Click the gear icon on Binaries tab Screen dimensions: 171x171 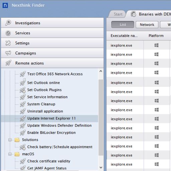[x=133, y=14]
